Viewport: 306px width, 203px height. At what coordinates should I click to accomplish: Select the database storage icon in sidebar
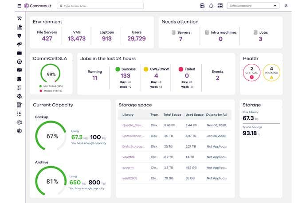[19, 79]
